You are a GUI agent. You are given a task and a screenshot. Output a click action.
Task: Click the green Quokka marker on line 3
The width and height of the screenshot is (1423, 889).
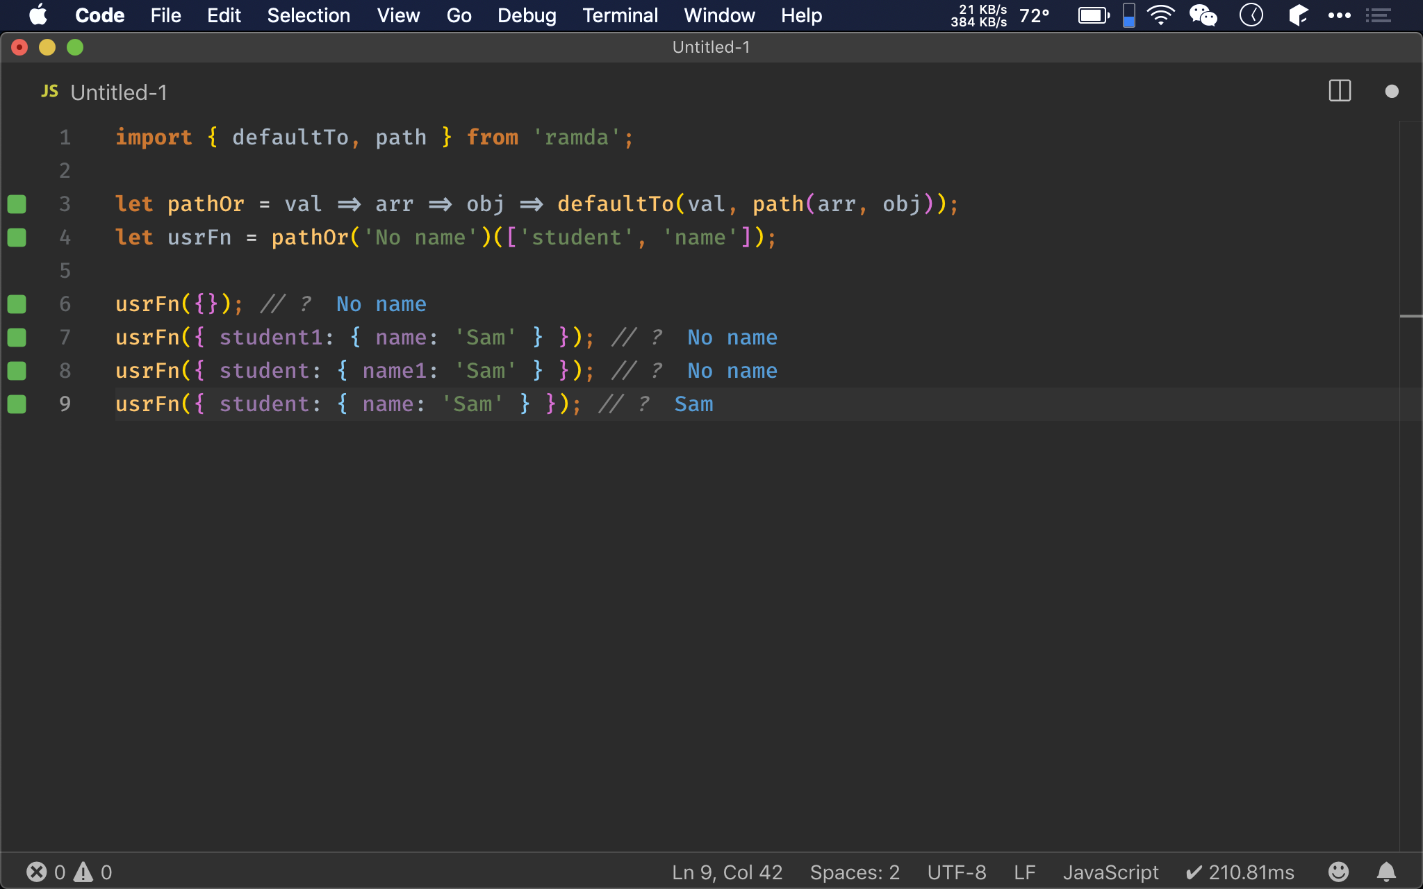coord(17,204)
